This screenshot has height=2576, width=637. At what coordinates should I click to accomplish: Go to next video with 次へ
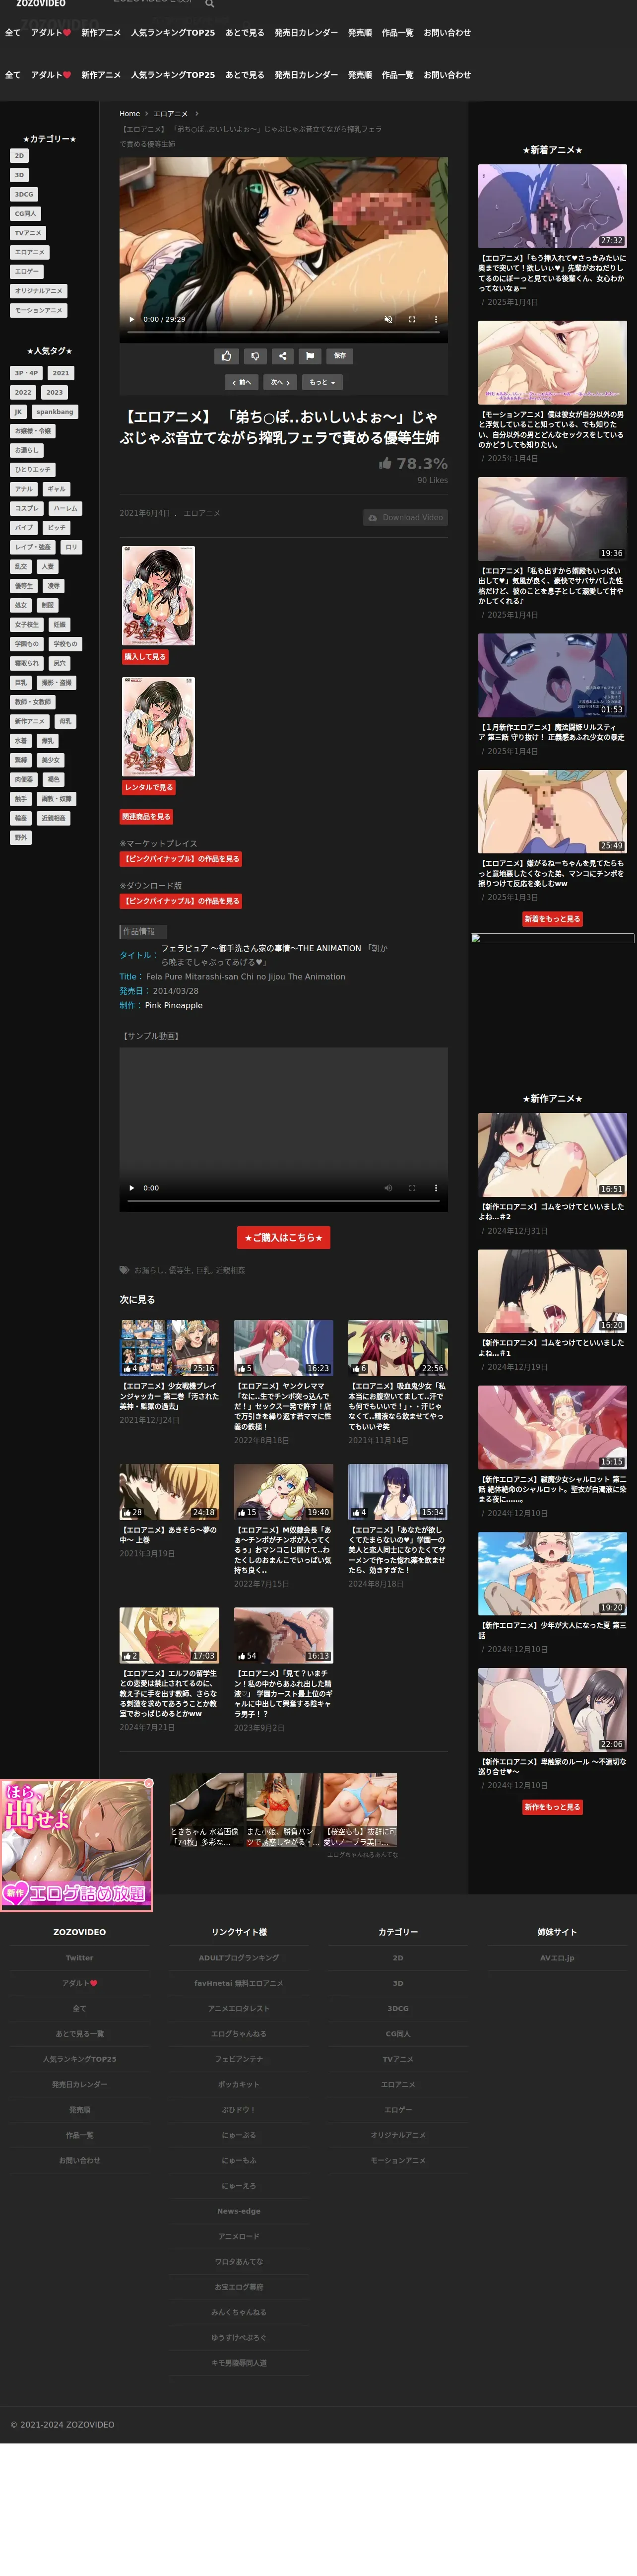point(280,382)
